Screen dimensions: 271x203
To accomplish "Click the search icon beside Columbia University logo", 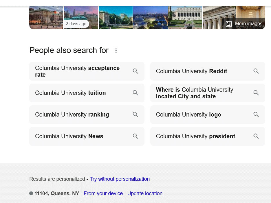I will [256, 114].
